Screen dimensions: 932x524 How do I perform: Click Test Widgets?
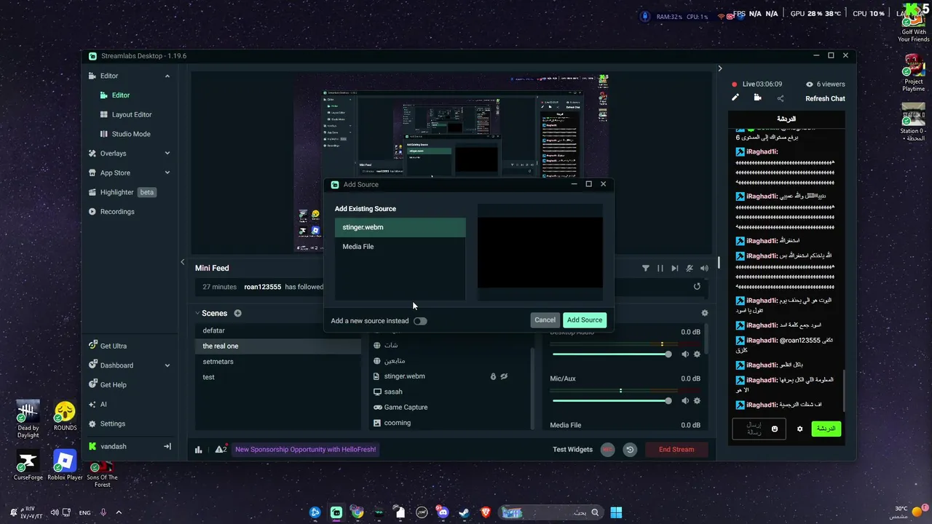(572, 450)
